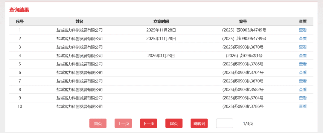Select 查看 link in row 6
The width and height of the screenshot is (323, 133).
(x=303, y=73)
